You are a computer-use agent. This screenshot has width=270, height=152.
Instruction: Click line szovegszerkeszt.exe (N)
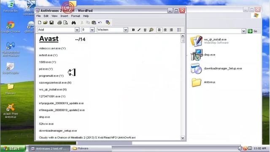pos(55,83)
